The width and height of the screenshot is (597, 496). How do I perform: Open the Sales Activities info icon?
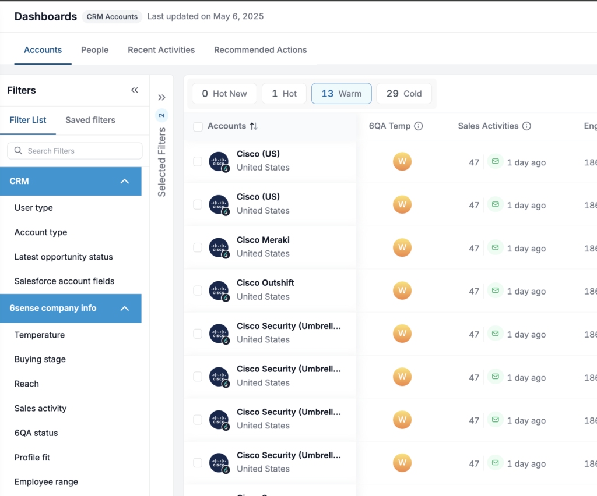(526, 126)
